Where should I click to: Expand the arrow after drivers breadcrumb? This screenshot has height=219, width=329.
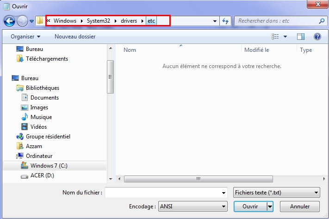coord(143,21)
